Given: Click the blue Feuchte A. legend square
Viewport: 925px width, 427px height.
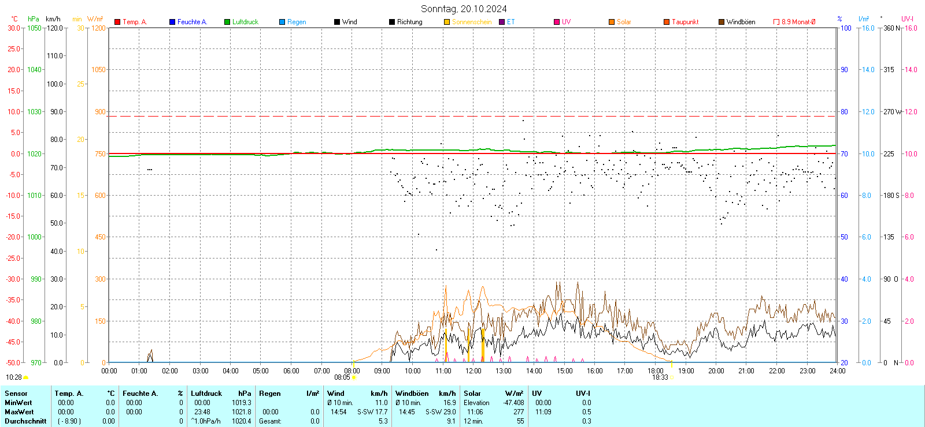Looking at the screenshot, I should (x=172, y=22).
